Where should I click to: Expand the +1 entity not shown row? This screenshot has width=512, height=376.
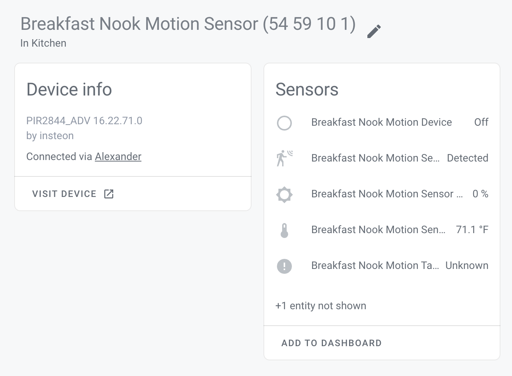[321, 306]
